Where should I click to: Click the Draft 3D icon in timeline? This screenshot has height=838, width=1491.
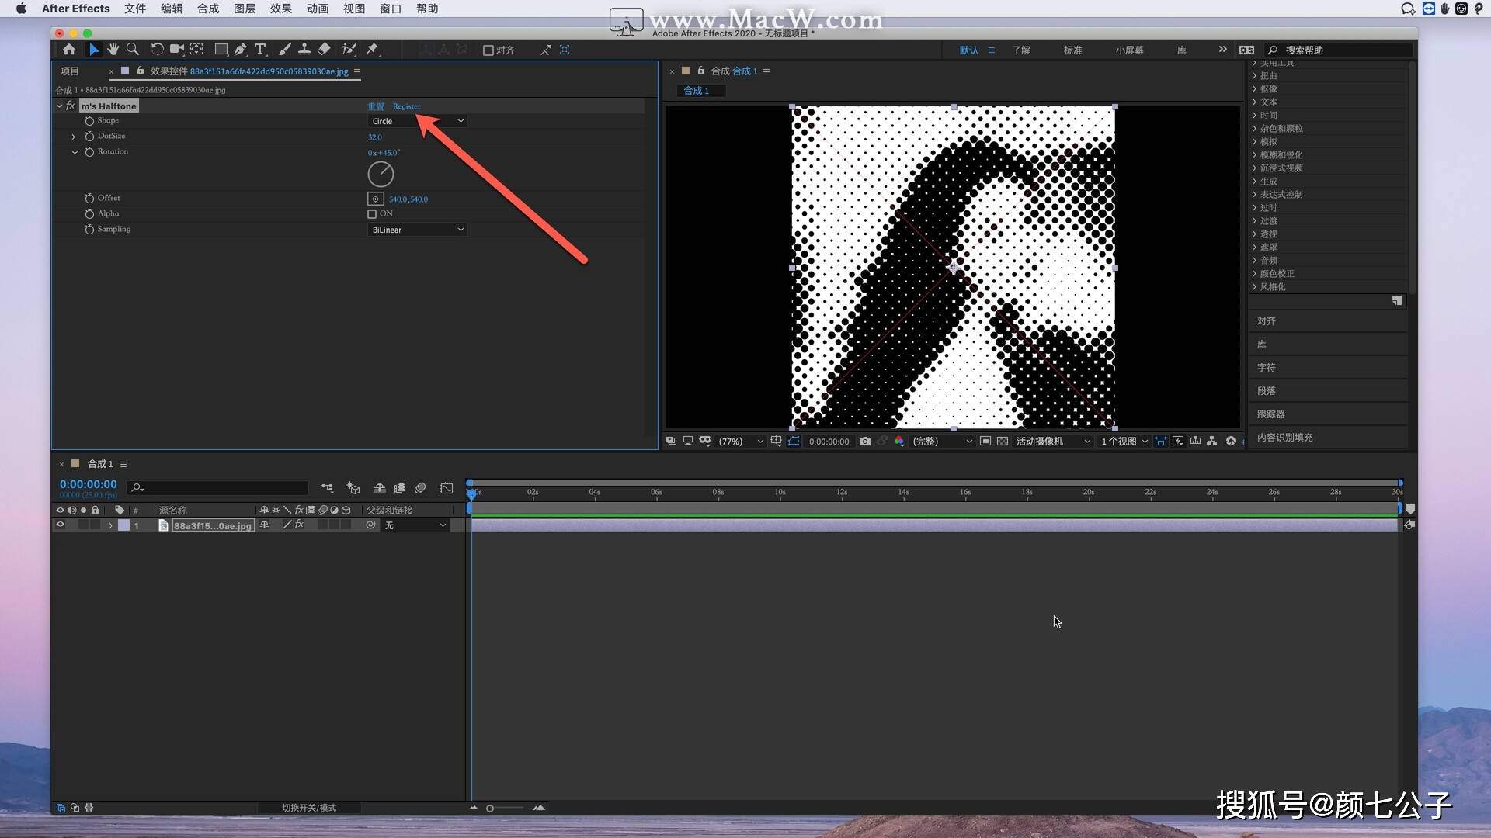pyautogui.click(x=353, y=488)
